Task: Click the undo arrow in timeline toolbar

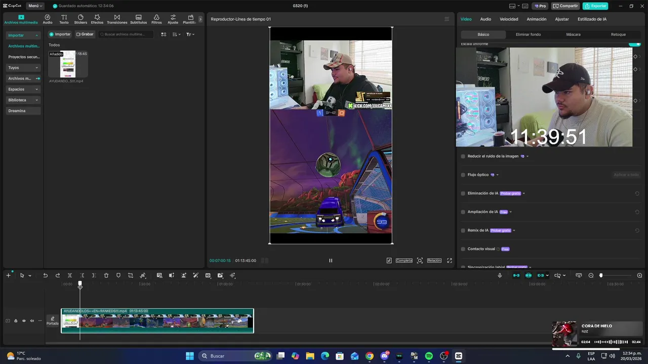Action: coord(45,276)
